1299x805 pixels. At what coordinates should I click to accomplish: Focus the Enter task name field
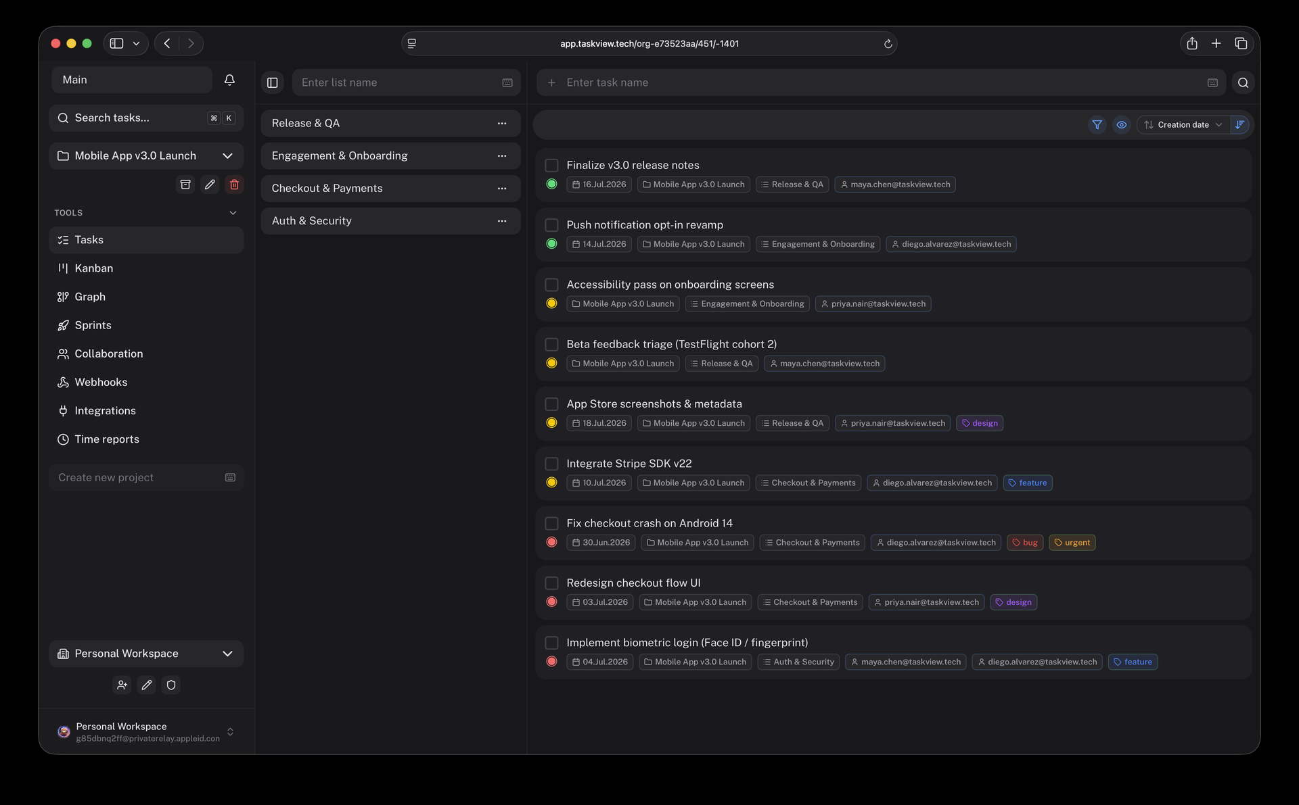[x=882, y=82]
